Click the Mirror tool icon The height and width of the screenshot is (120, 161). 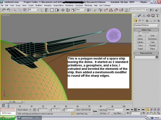click(152, 10)
